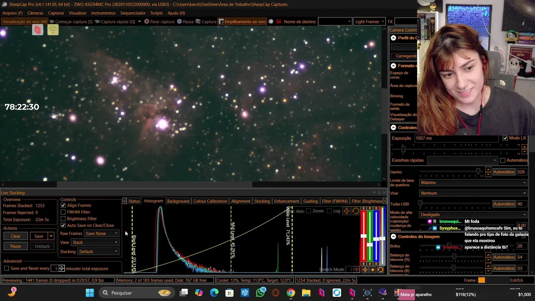Switch to Enhancement tab
Image resolution: width=535 pixels, height=301 pixels.
click(x=287, y=201)
